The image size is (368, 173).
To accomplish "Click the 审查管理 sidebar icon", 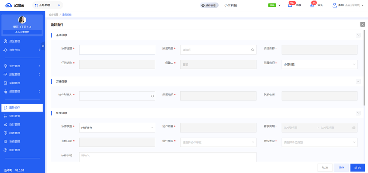I will [x=6, y=142].
